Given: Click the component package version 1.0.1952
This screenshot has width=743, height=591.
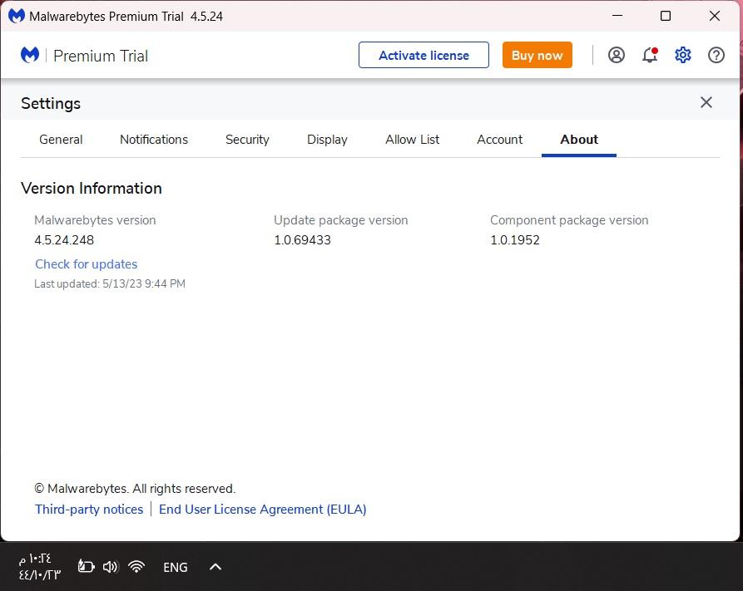Looking at the screenshot, I should point(514,240).
